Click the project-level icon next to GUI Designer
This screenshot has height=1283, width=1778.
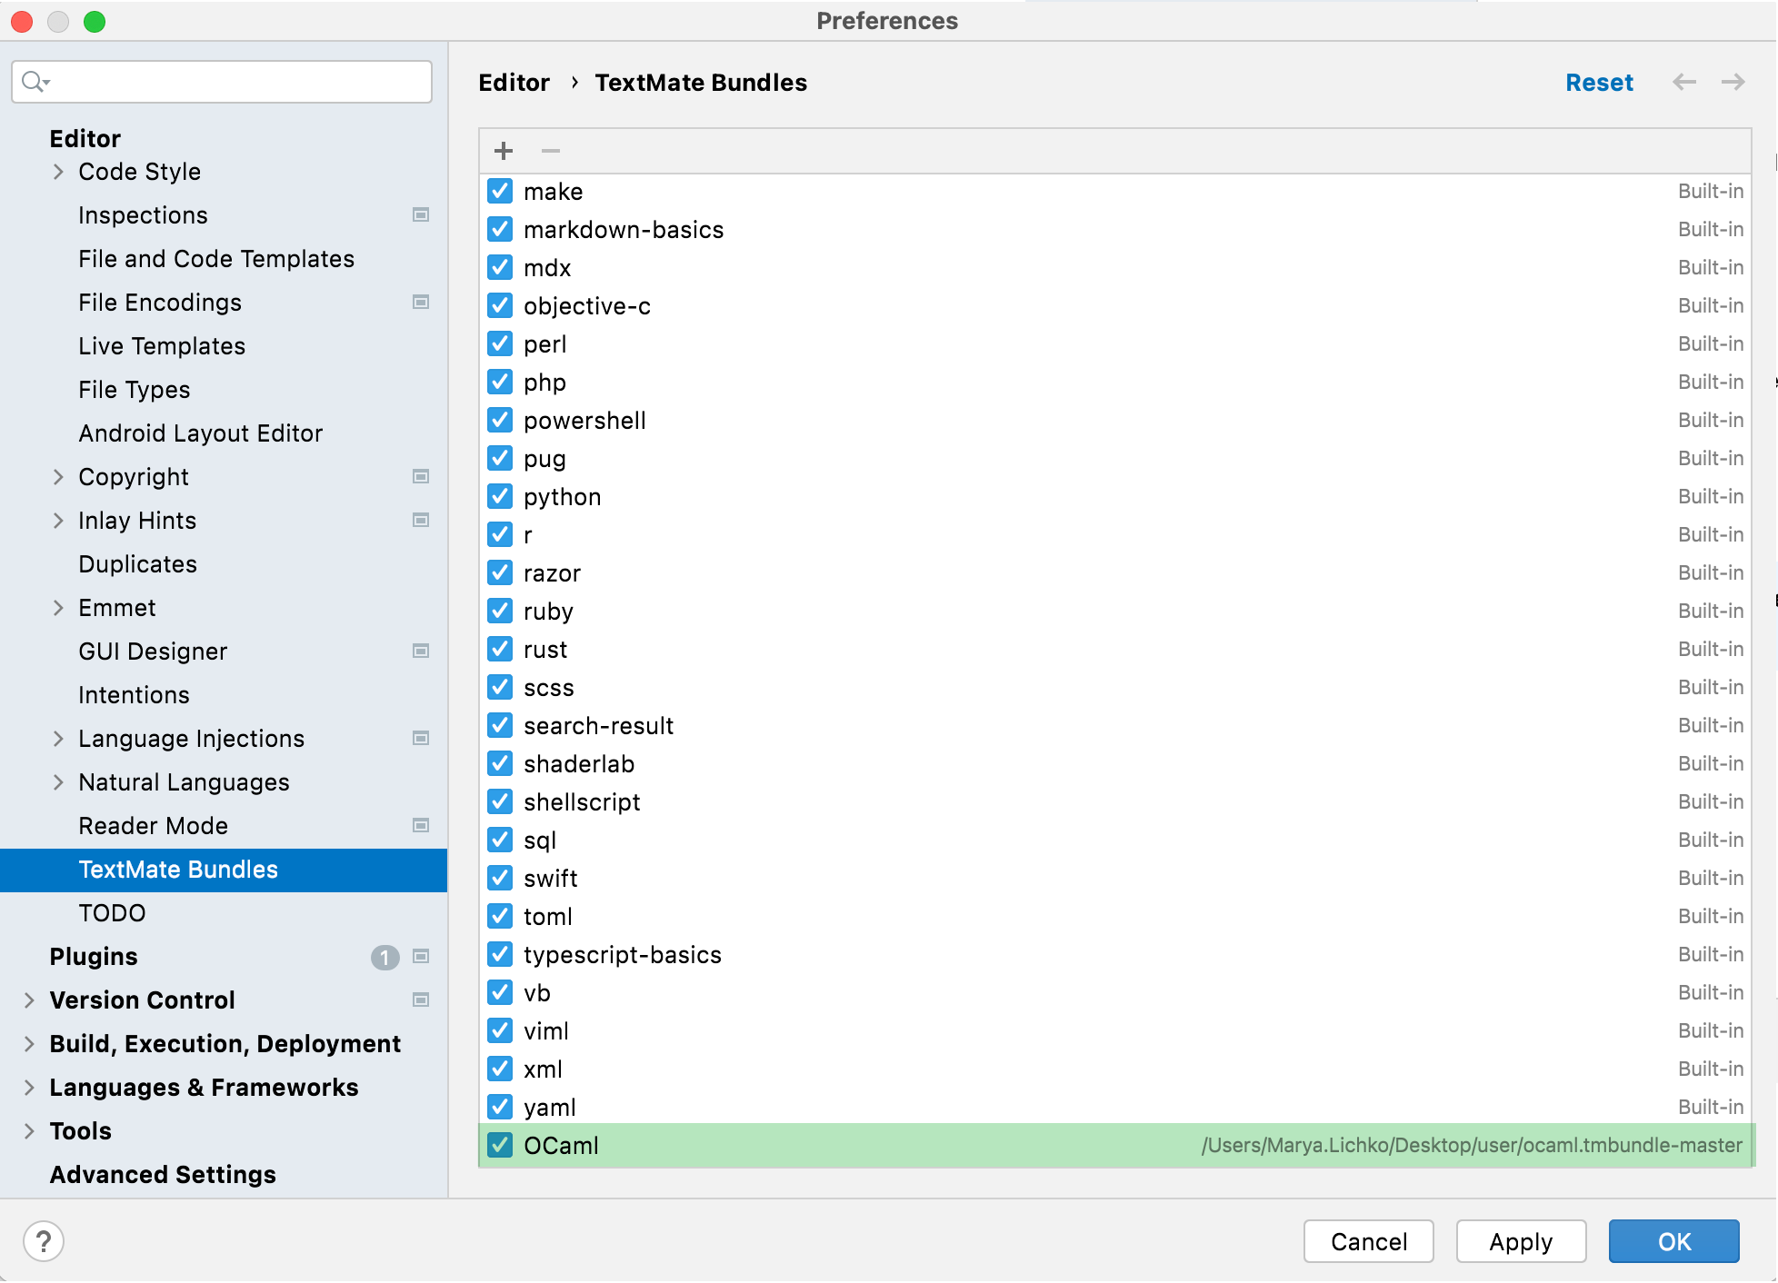click(x=421, y=651)
